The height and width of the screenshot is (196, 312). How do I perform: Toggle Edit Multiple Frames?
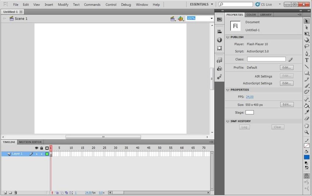click(66, 193)
